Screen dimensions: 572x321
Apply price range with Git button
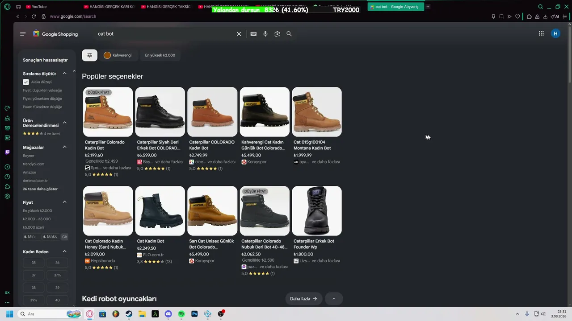click(65, 237)
